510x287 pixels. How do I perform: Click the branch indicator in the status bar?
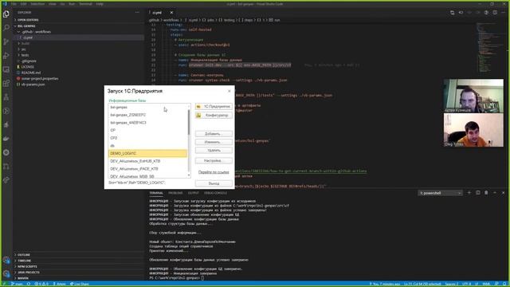[17, 284]
